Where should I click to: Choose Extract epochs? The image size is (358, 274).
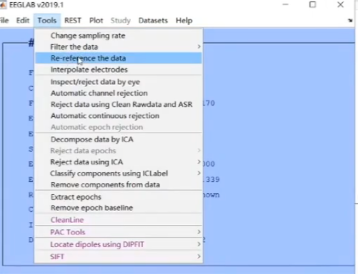[x=75, y=197]
